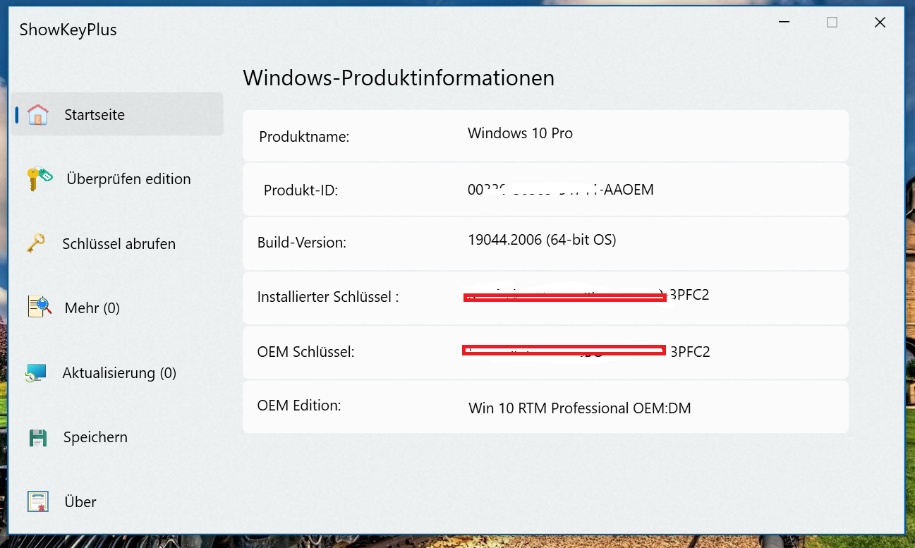915x548 pixels.
Task: Click the house icon next to Startseite
Action: [x=38, y=114]
